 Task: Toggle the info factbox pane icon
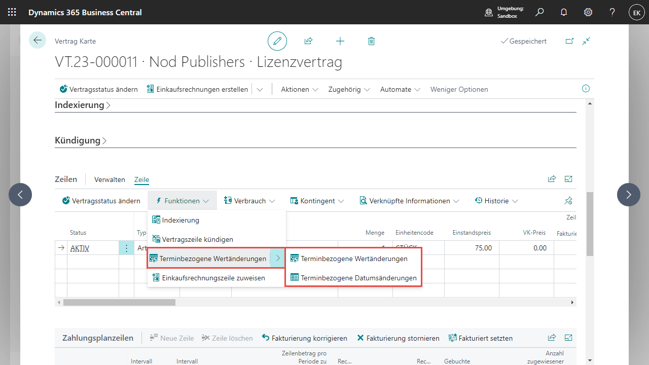tap(586, 89)
